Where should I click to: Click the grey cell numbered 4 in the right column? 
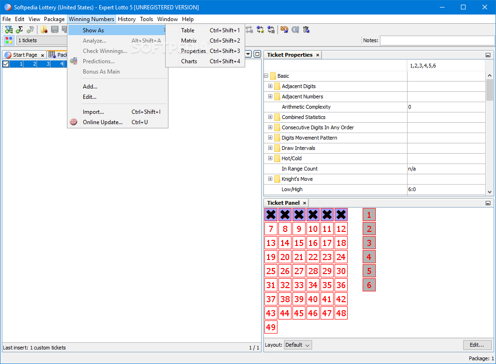pyautogui.click(x=369, y=257)
